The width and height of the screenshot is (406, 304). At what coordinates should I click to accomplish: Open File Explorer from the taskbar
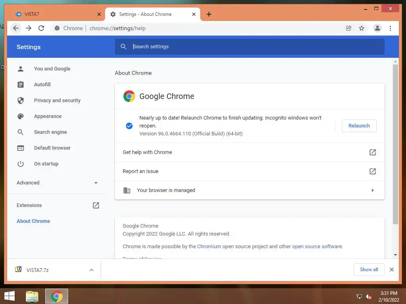32,296
